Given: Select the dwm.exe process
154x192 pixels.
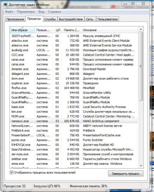Looking at the screenshot, I should tap(74, 79).
